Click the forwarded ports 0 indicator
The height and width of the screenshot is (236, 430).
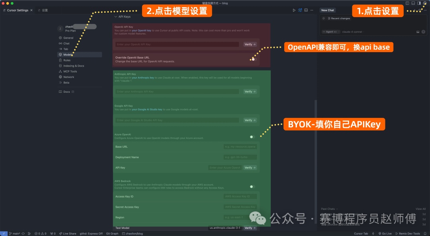click(53, 234)
